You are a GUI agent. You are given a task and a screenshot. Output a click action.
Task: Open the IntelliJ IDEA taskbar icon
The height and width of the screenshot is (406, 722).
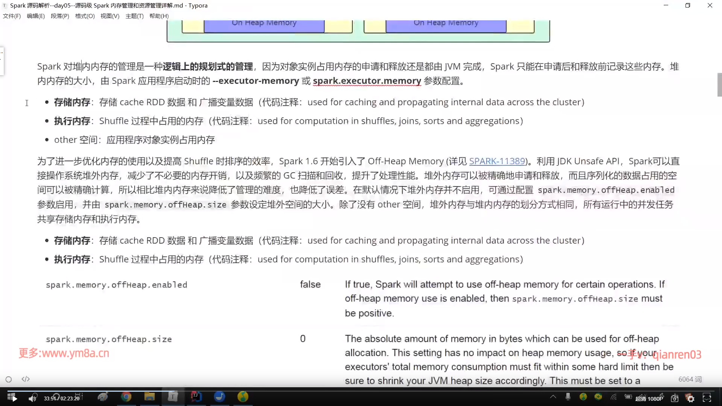pos(196,397)
